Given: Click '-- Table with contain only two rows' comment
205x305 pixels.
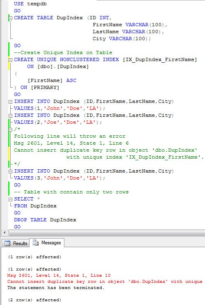Looking at the screenshot, I should coord(71,192).
